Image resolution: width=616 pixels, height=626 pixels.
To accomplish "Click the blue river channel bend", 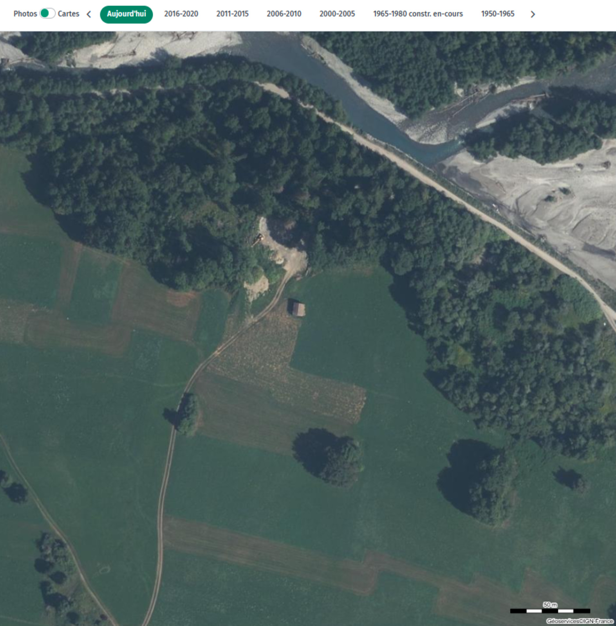I will tap(427, 151).
